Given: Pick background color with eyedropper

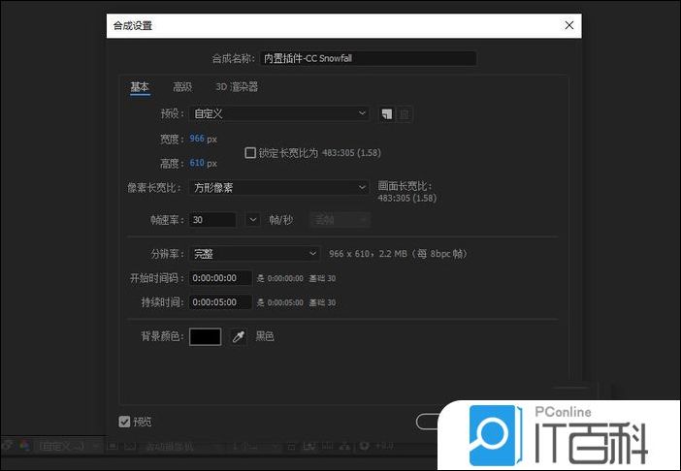Looking at the screenshot, I should pos(238,336).
